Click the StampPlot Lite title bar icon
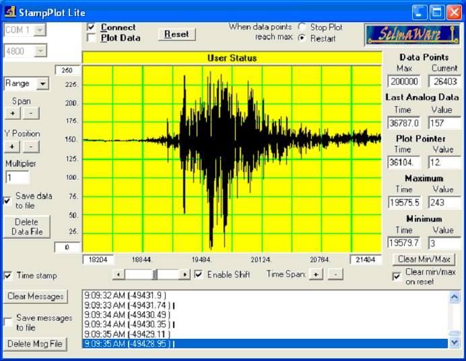Image resolution: width=466 pixels, height=361 pixels. tap(10, 12)
